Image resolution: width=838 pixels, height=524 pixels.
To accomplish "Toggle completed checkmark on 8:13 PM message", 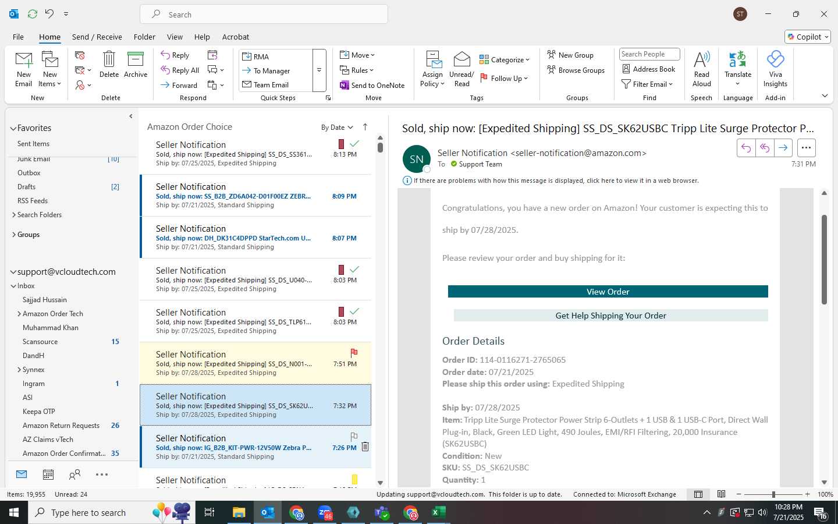I will [x=354, y=143].
